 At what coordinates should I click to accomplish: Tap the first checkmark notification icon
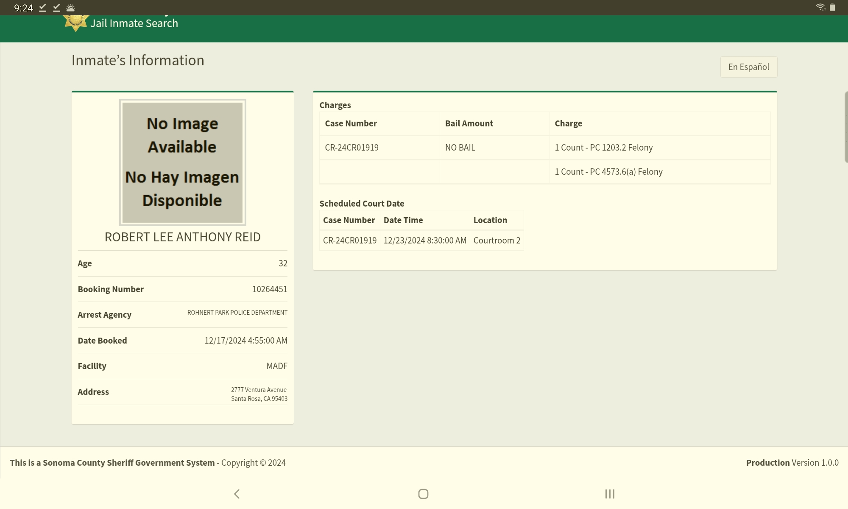(x=42, y=8)
